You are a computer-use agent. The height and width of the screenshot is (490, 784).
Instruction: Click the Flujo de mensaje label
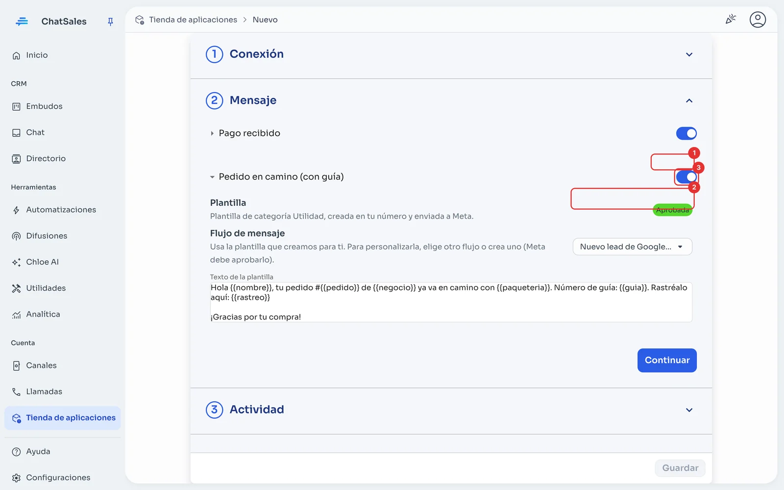pos(247,233)
